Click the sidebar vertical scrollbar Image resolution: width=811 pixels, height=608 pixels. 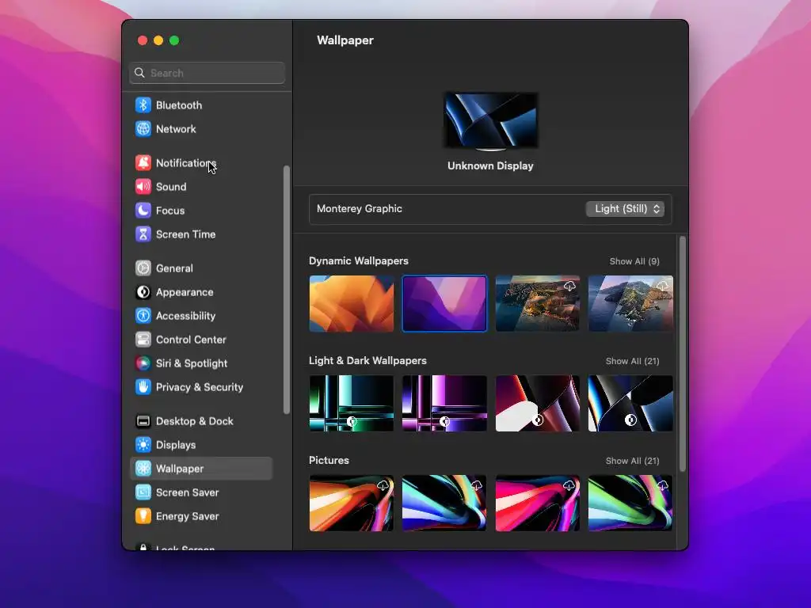pyautogui.click(x=287, y=290)
